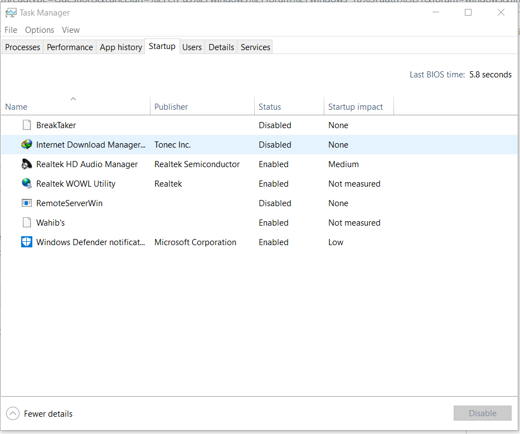Click the Wahib's blank file icon
Image resolution: width=520 pixels, height=434 pixels.
(26, 223)
